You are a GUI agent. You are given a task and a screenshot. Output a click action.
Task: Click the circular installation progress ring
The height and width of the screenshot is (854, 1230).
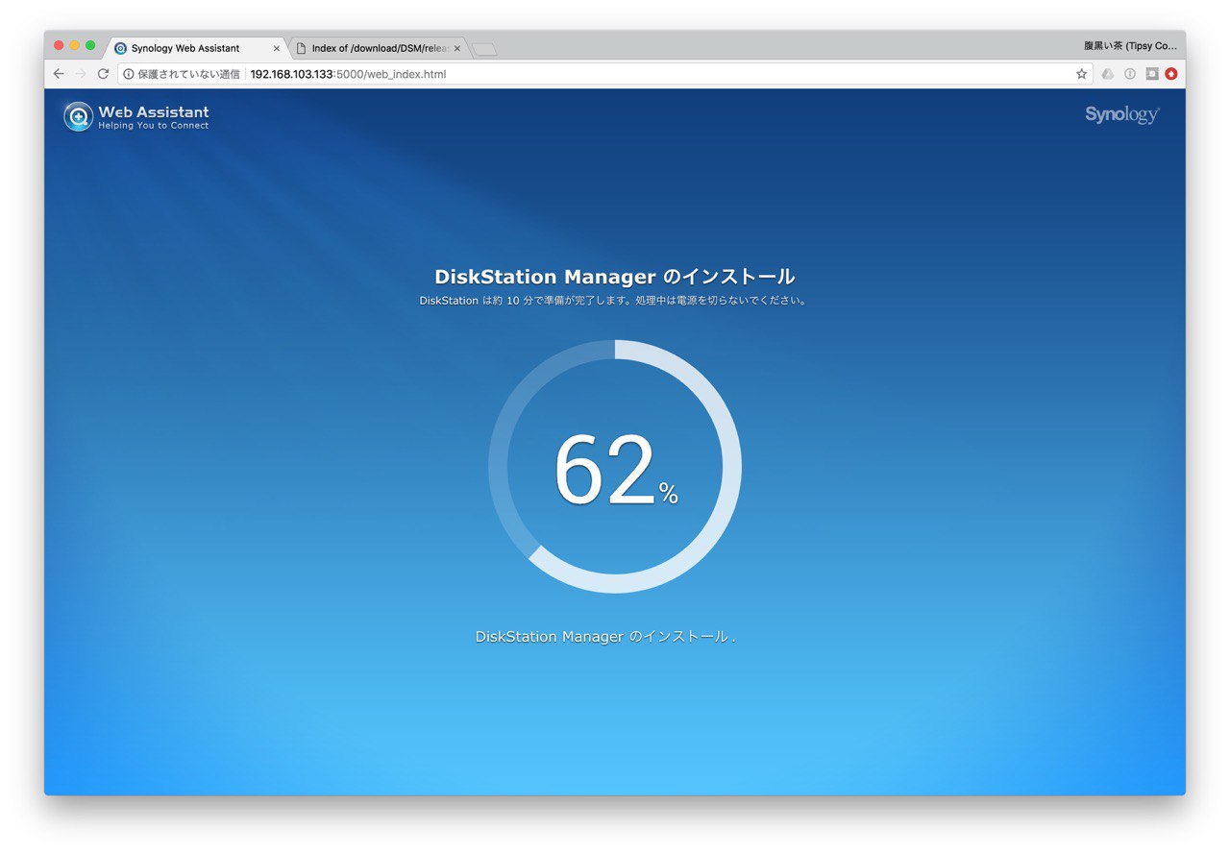(615, 467)
